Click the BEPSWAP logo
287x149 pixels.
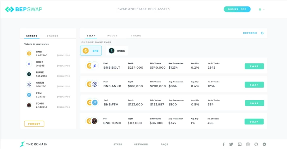click(x=23, y=9)
